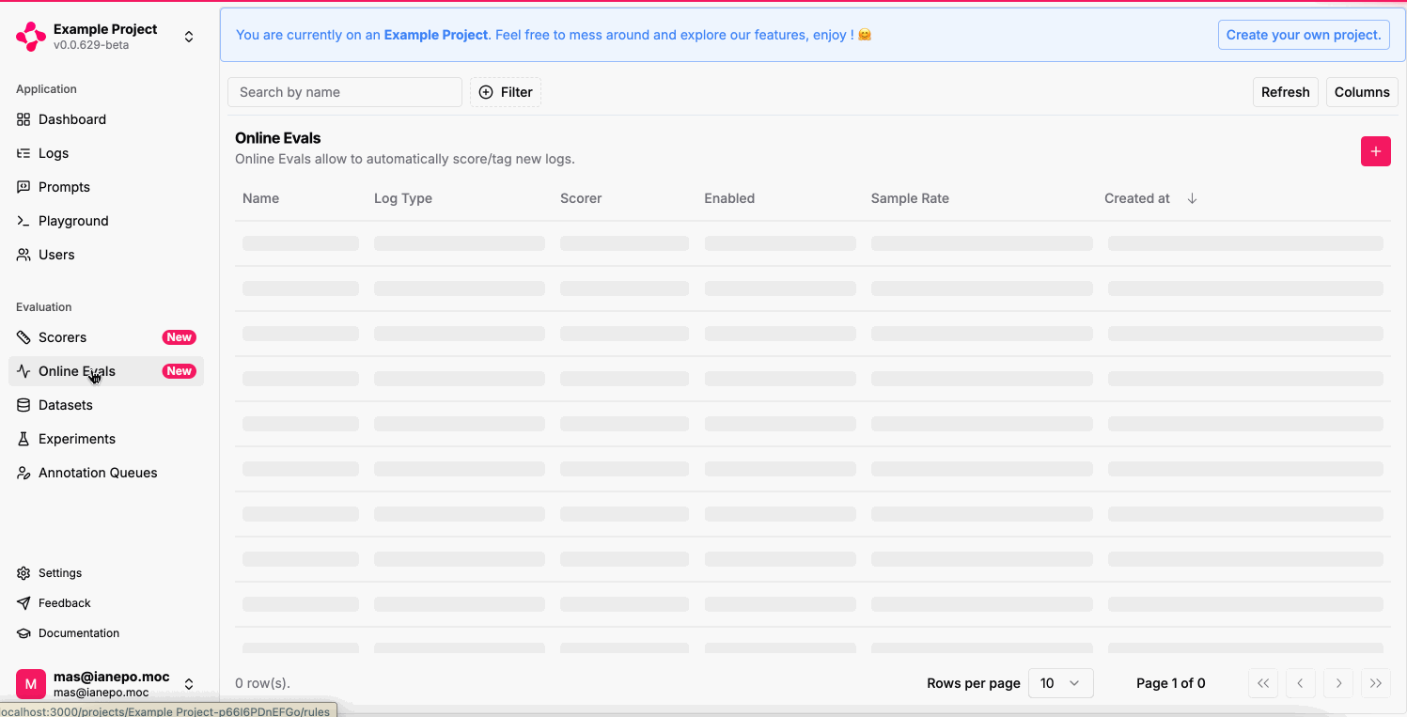The width and height of the screenshot is (1407, 717).
Task: Click the Example Project link in banner
Action: pyautogui.click(x=436, y=35)
